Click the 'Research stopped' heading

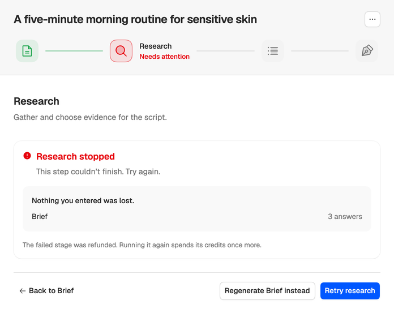[75, 156]
